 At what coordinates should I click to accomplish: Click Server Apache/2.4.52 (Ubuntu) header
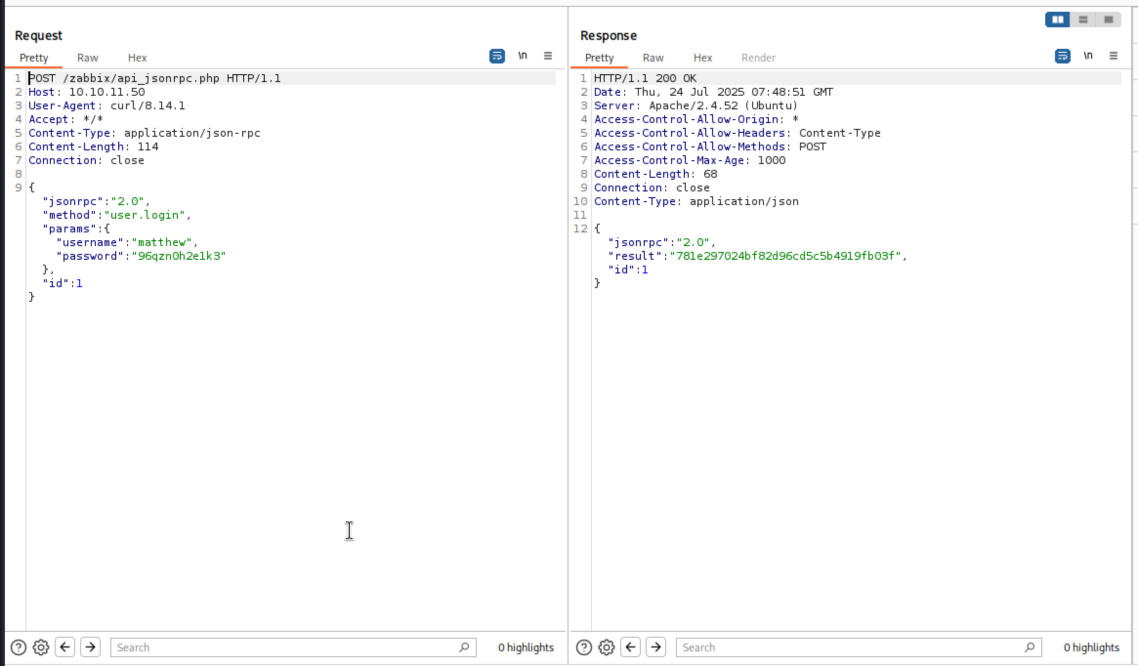click(696, 105)
